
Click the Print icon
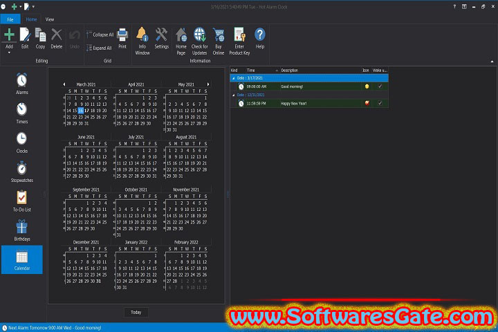[x=122, y=35]
